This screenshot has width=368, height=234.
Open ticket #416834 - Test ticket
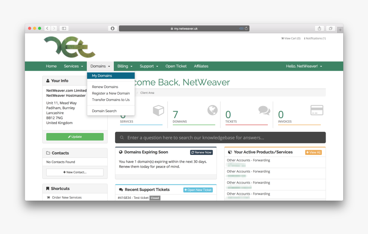pyautogui.click(x=134, y=198)
